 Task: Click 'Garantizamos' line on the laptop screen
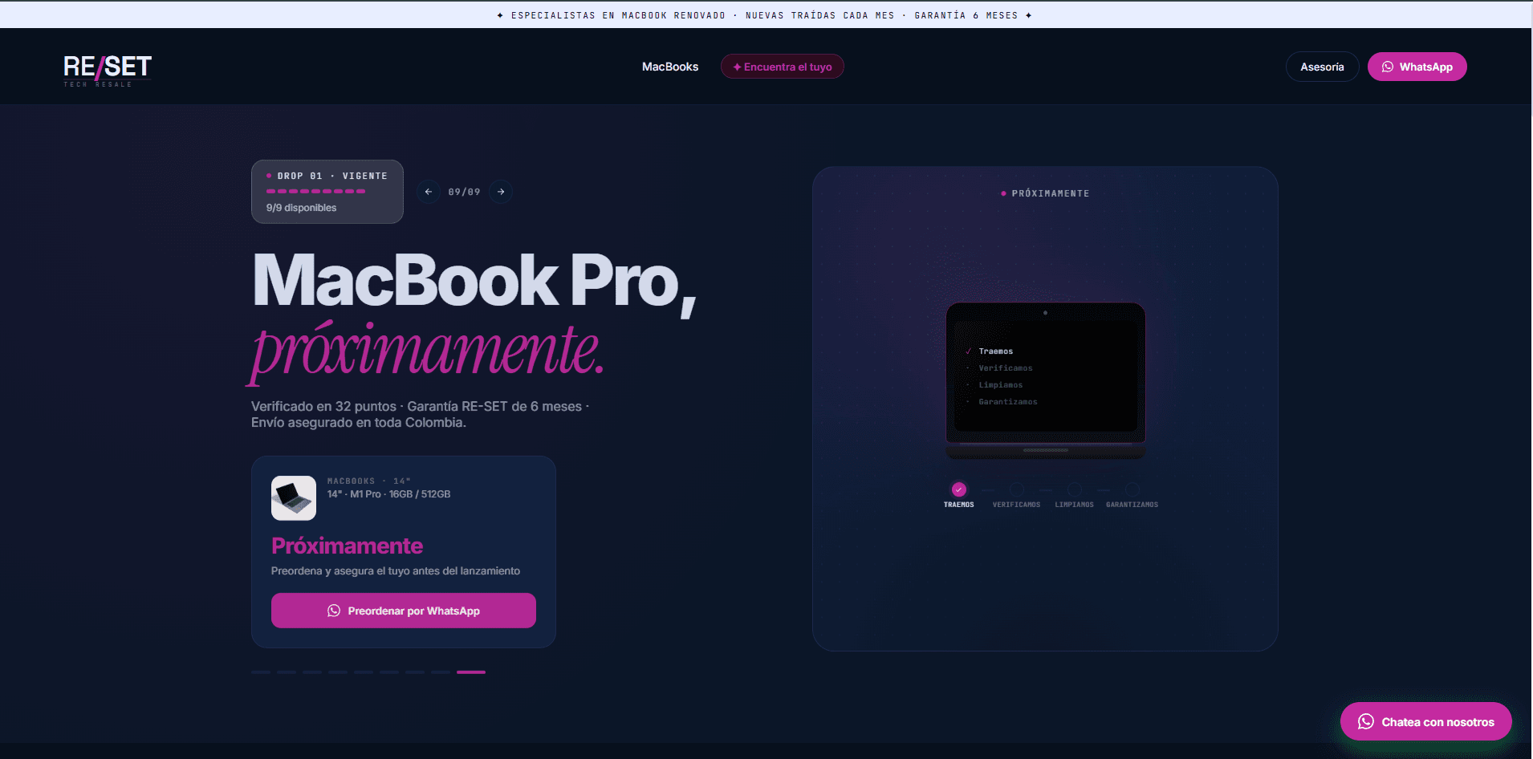[x=1008, y=402]
